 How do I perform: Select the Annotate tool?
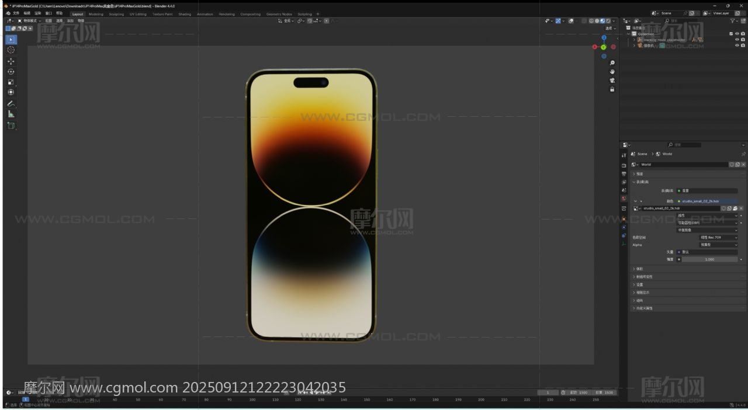click(11, 104)
